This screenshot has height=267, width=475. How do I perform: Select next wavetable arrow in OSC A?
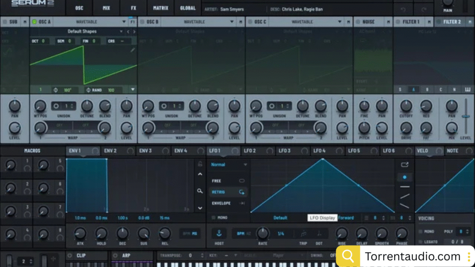pyautogui.click(x=135, y=32)
